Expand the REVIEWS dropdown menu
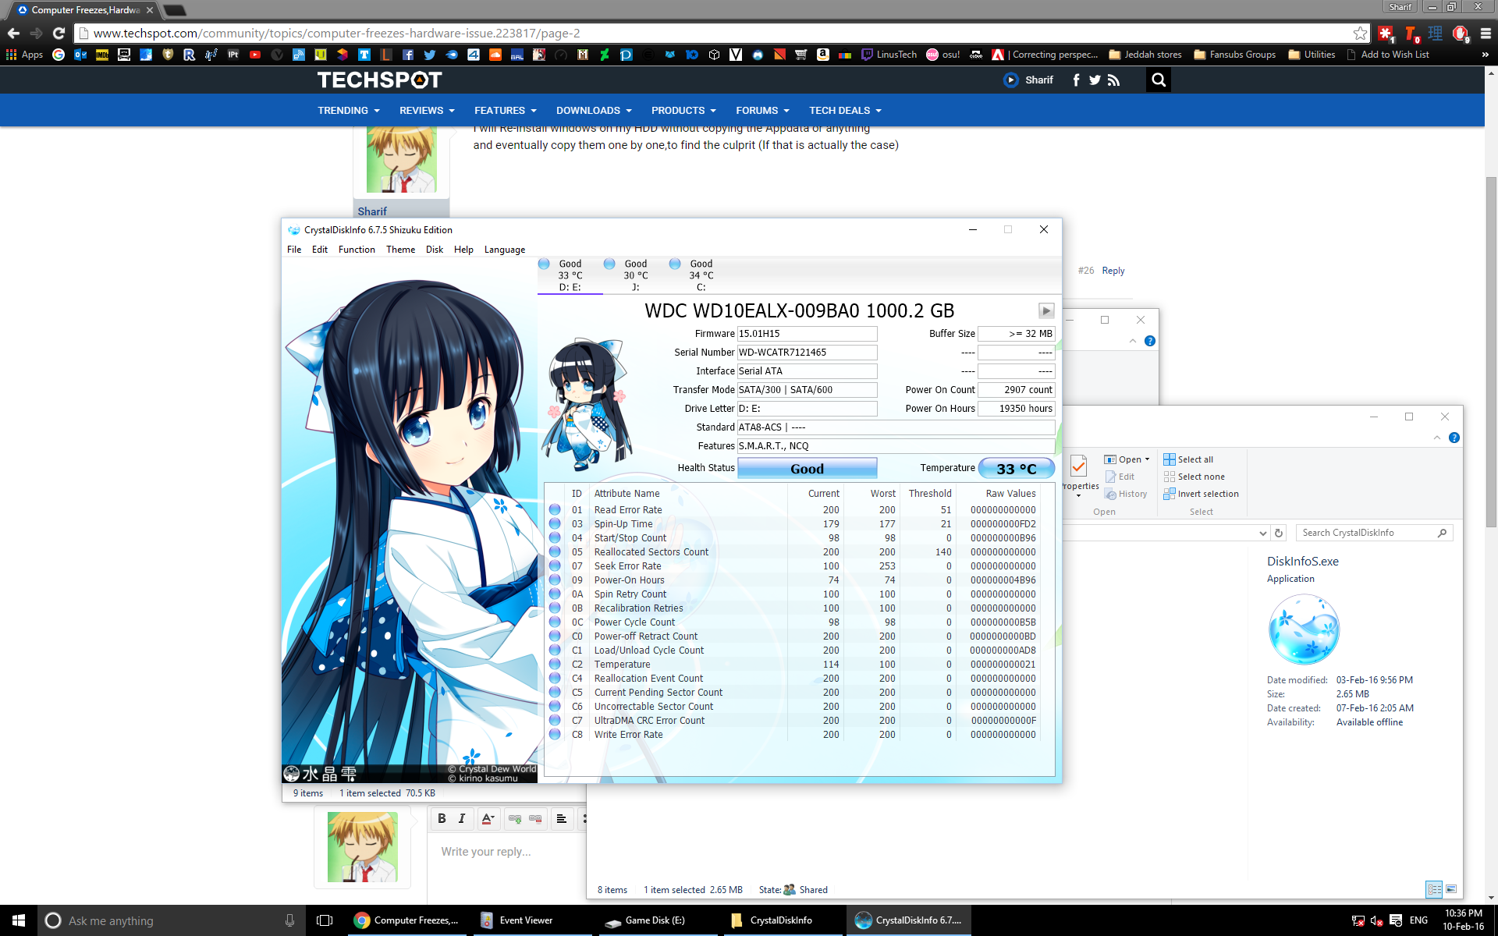 pyautogui.click(x=427, y=111)
